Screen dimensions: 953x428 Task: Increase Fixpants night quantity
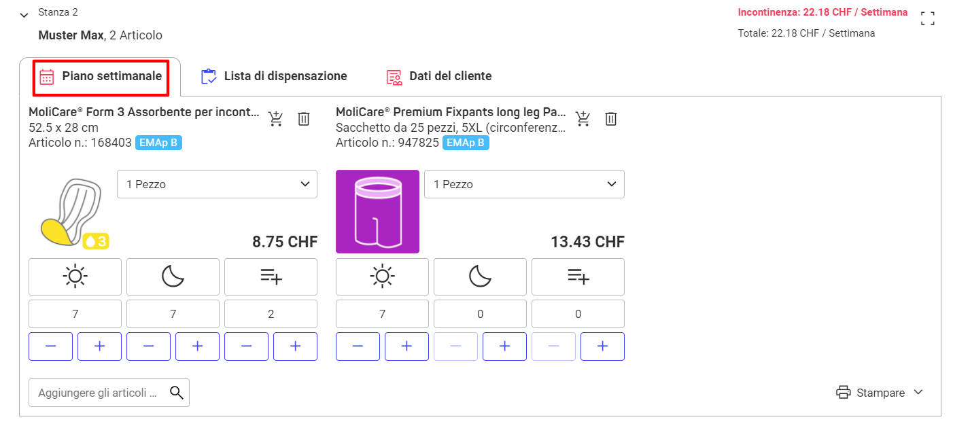[504, 346]
